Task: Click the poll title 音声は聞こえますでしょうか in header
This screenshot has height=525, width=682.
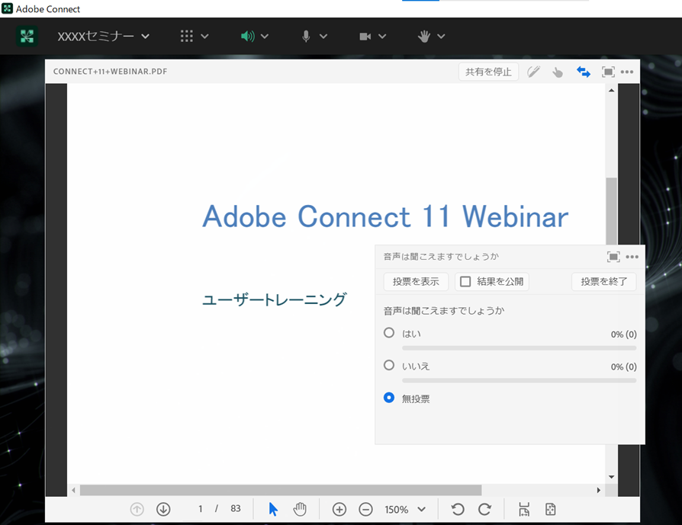Action: coord(441,257)
